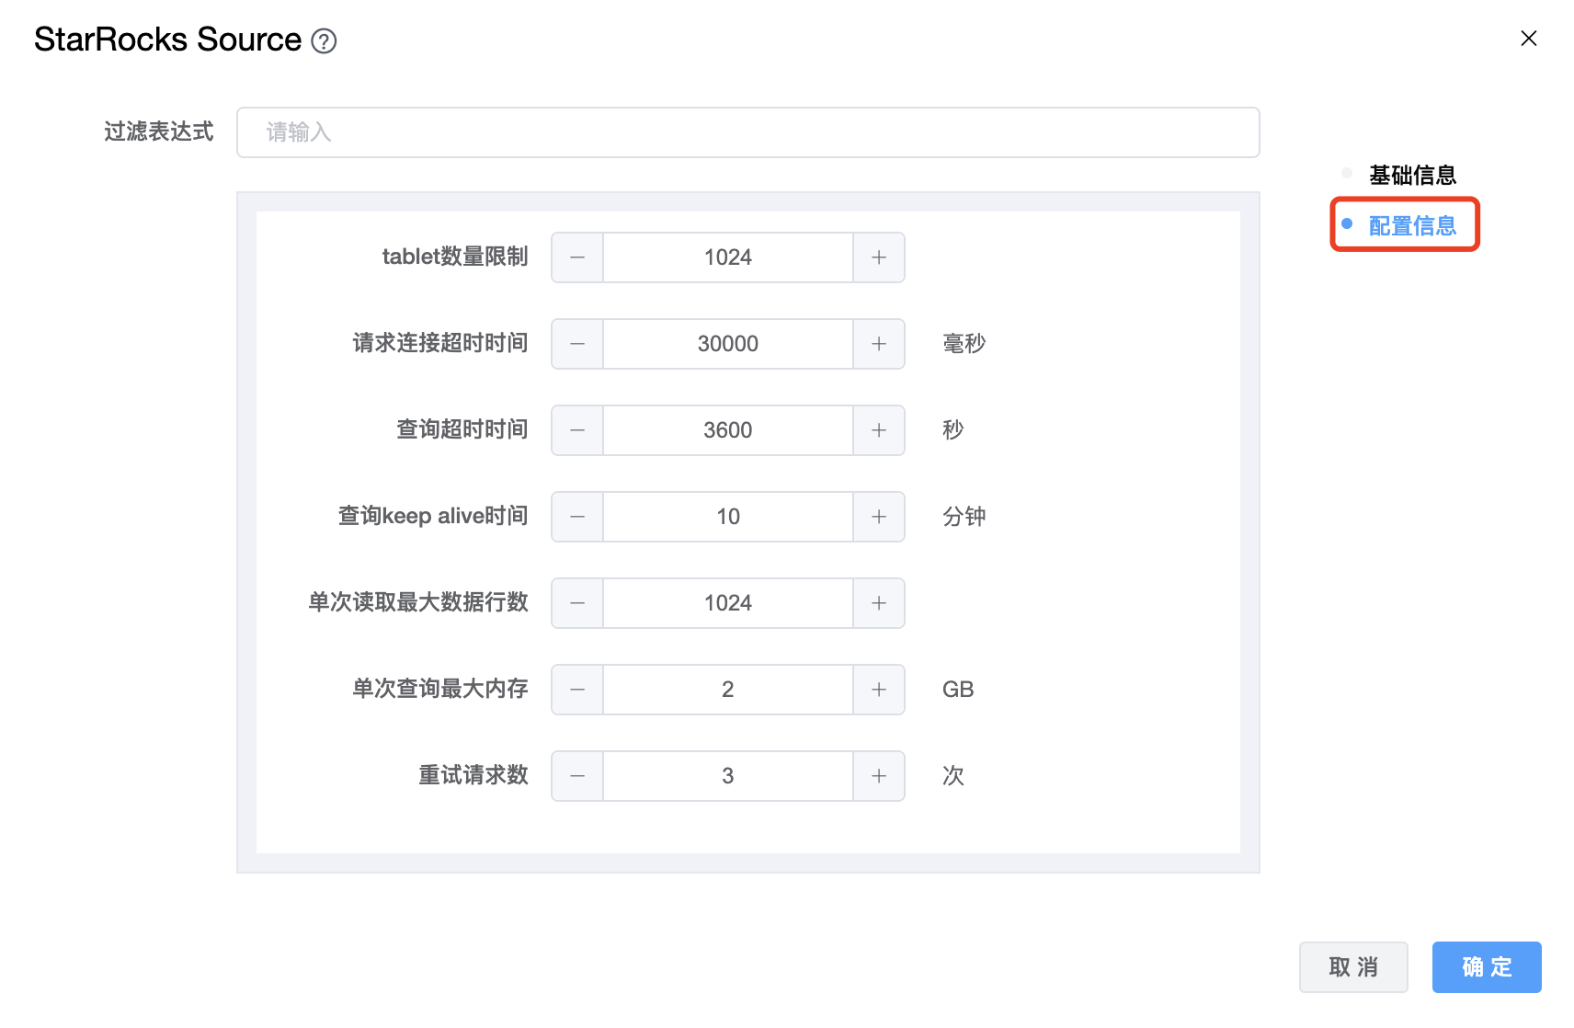Image resolution: width=1574 pixels, height=1028 pixels.
Task: Increase 单次读取最大数据行数 with plus button
Action: [879, 603]
